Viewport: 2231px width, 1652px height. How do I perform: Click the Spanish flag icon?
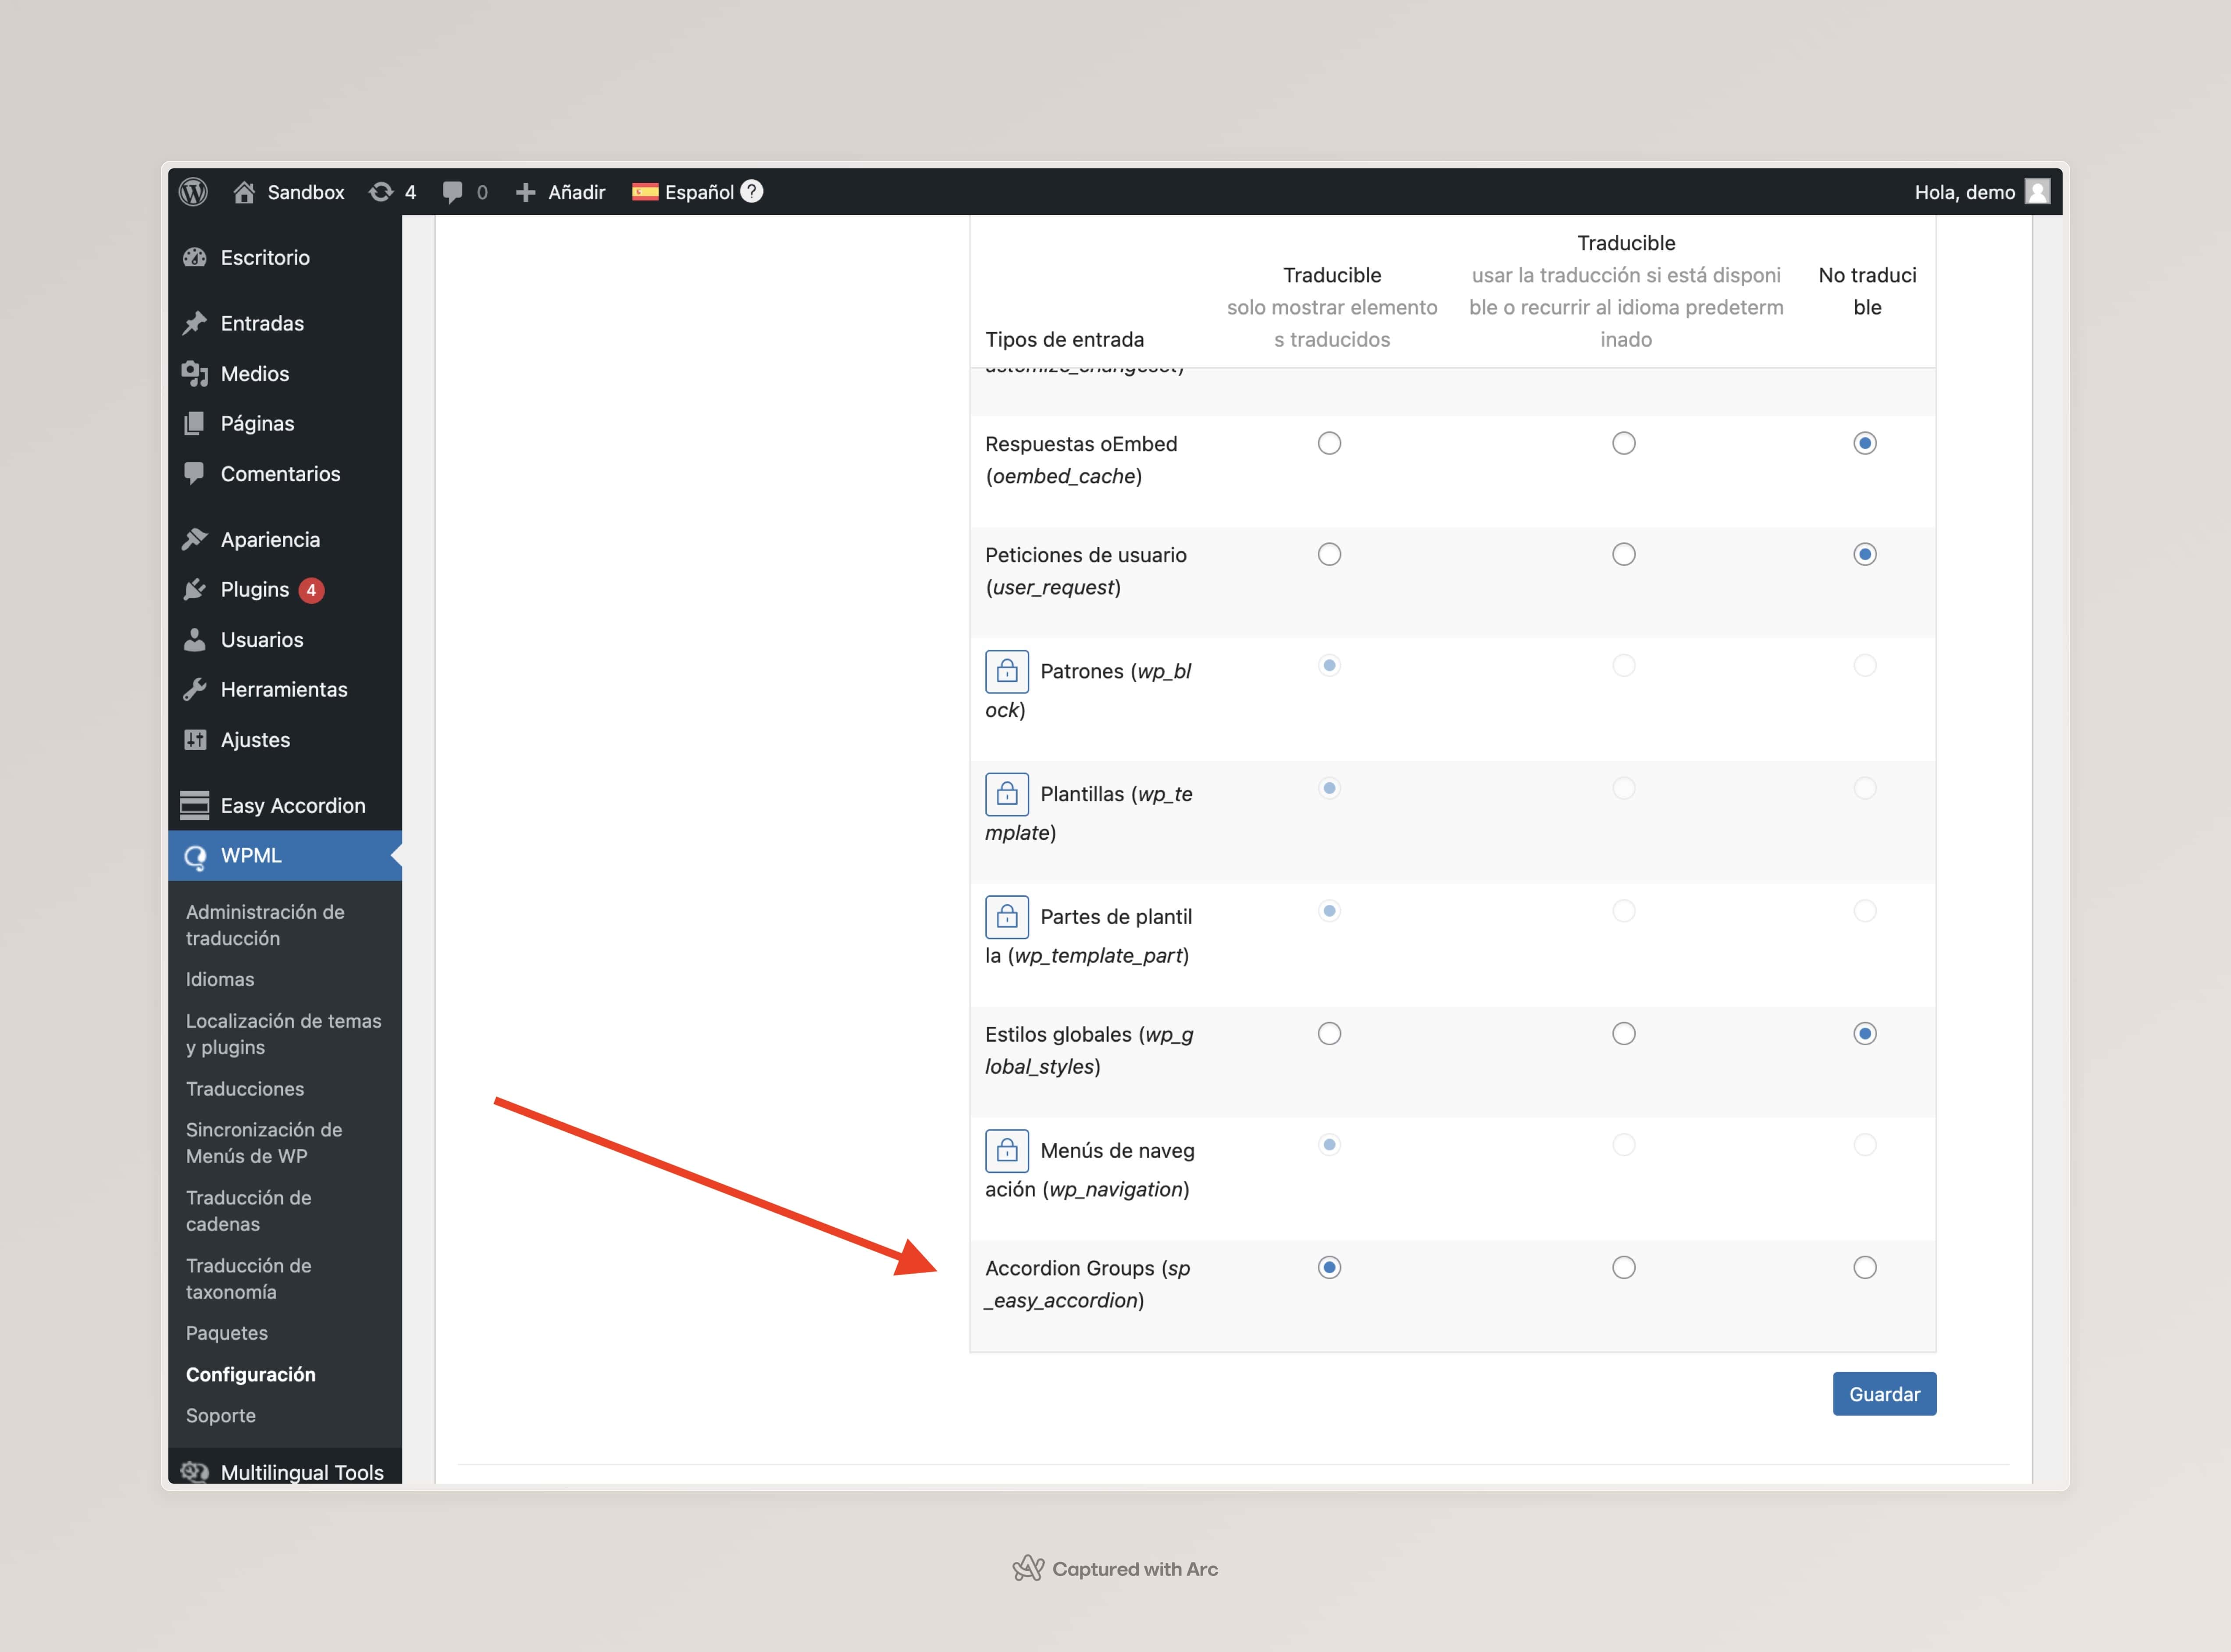(645, 192)
